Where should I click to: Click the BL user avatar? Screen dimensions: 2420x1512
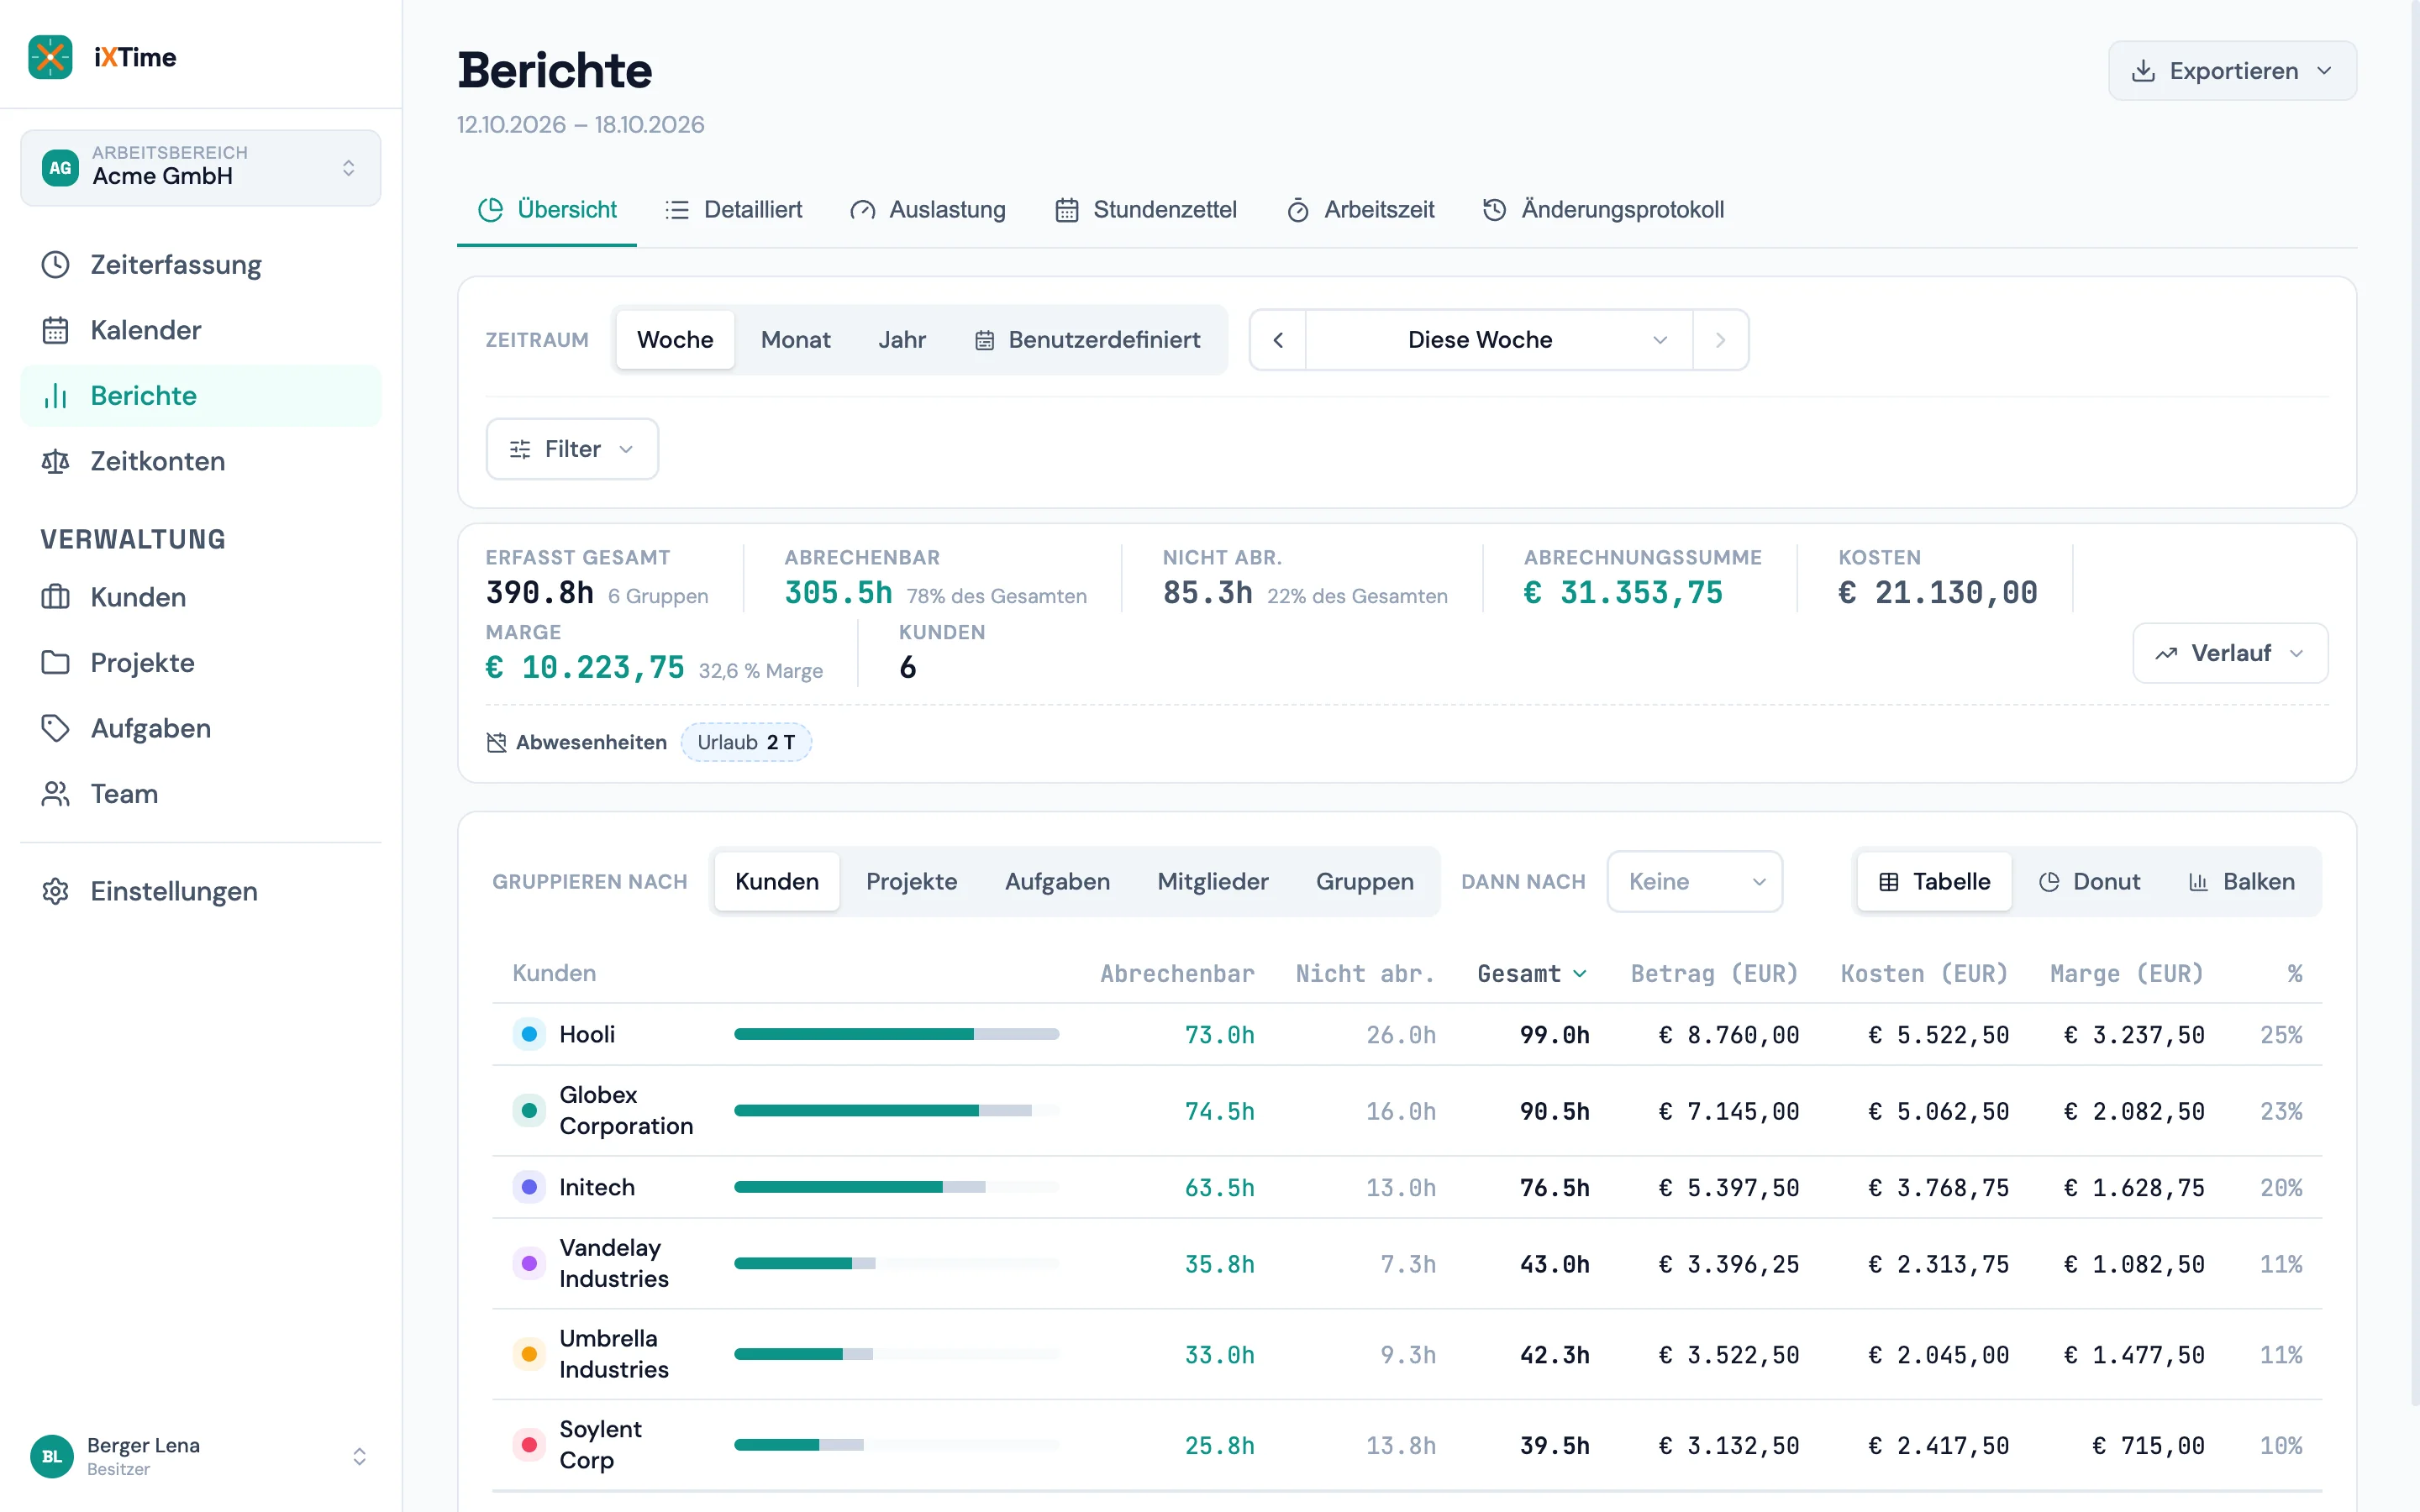(x=52, y=1456)
